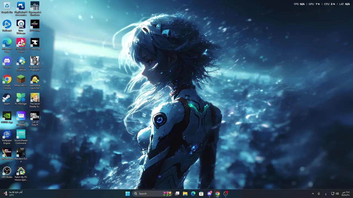Launch the TikTok LIVE Studio shortcut

pyautogui.click(x=21, y=45)
